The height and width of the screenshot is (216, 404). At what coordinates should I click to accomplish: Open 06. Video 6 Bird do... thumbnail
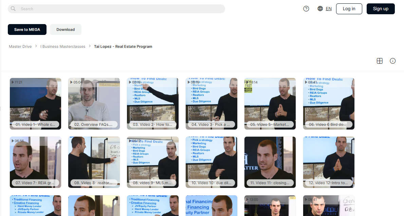[329, 104]
